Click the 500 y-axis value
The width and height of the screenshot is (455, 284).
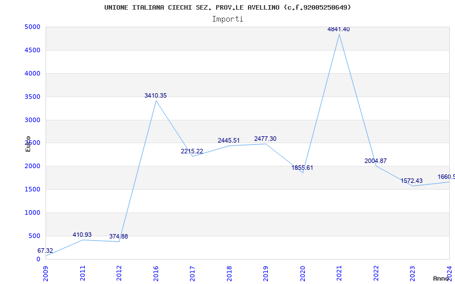click(34, 236)
